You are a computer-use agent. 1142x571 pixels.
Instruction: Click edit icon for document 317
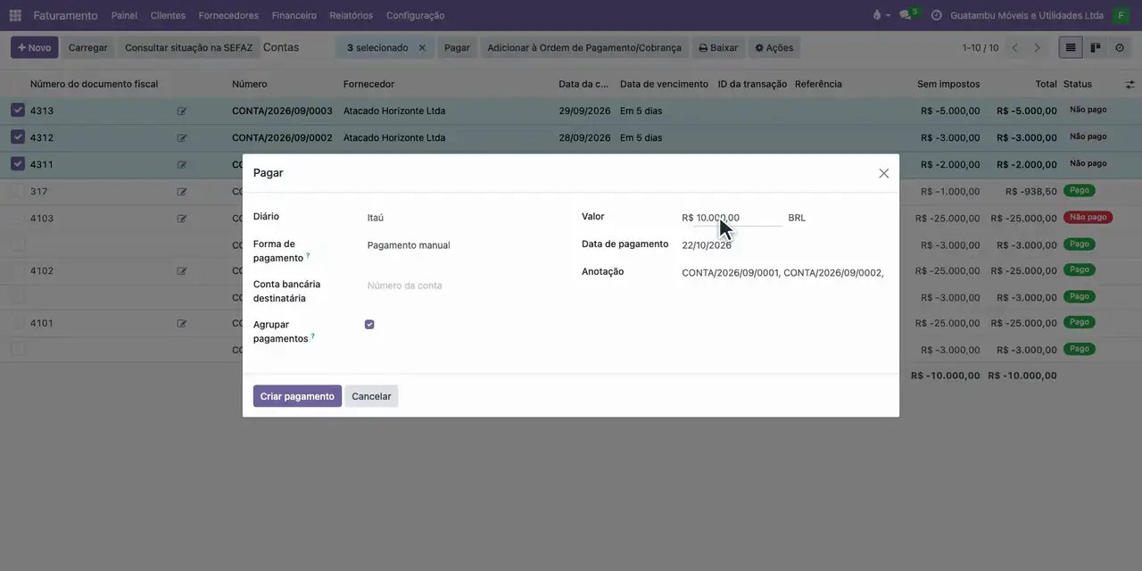point(182,192)
